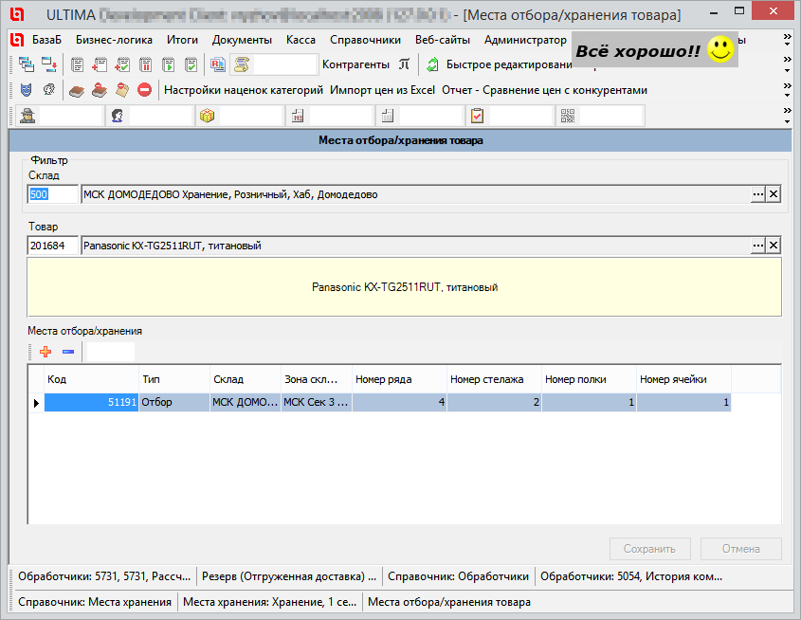This screenshot has width=801, height=620.
Task: Switch to Справочник: Обработчики tab
Action: (458, 576)
